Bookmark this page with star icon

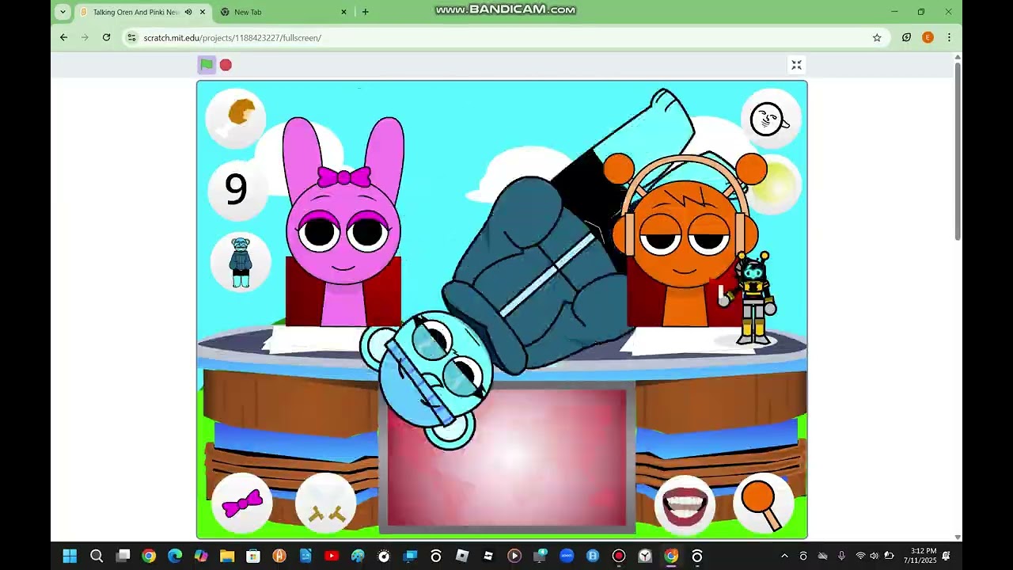877,37
